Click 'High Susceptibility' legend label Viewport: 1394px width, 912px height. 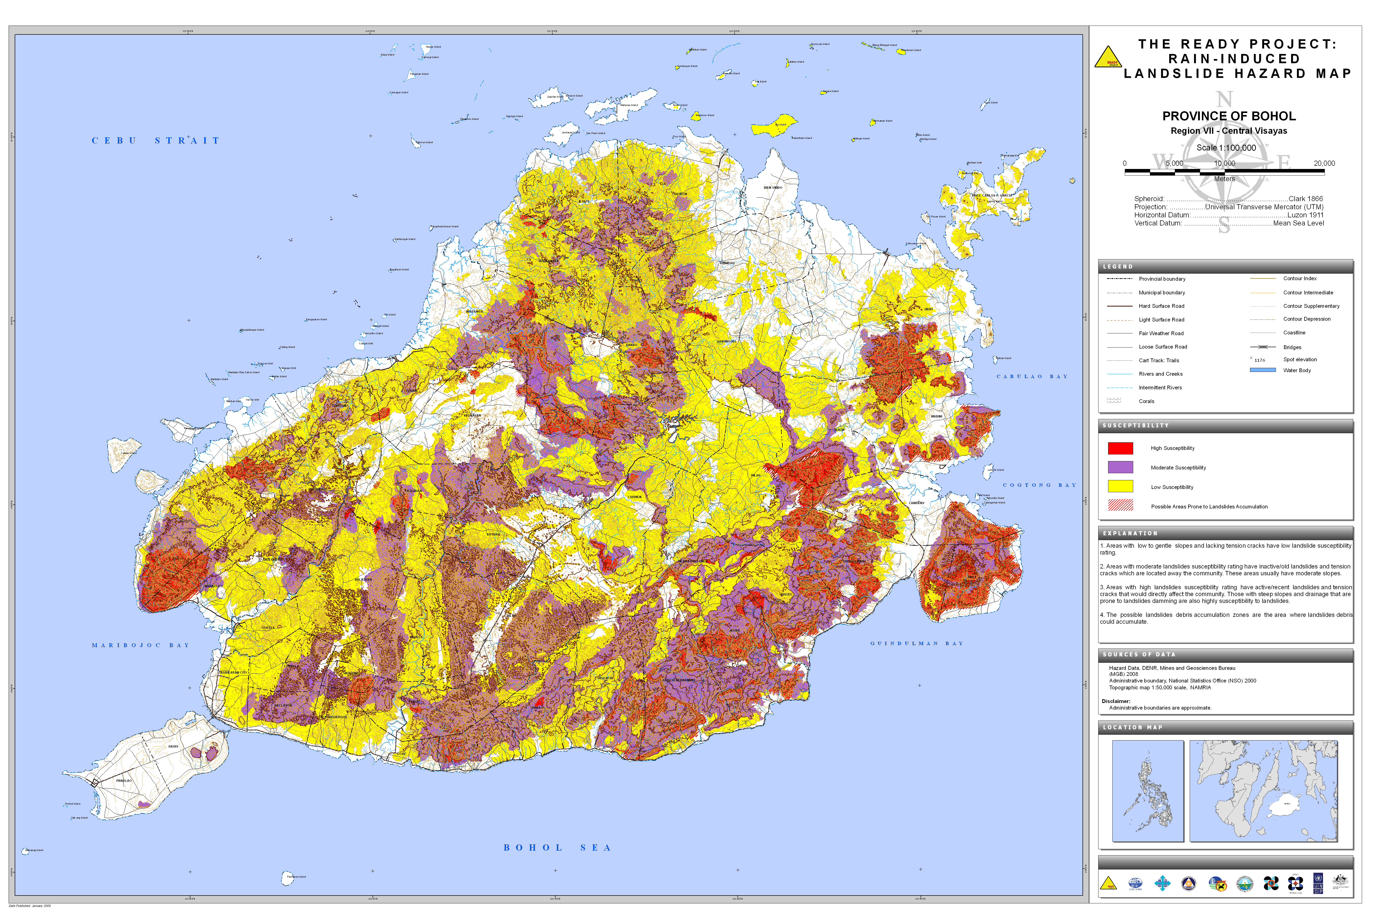[1172, 448]
